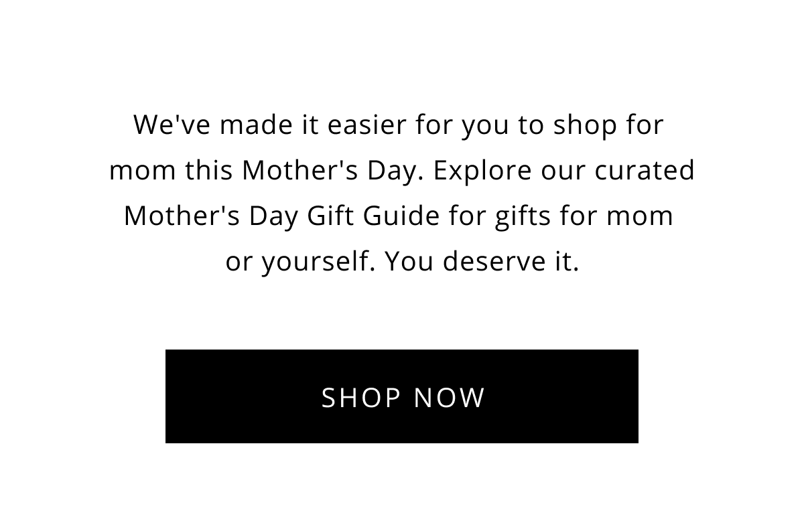Screen dimensions: 804x531
Task: Click the words "mom this Mother's Day."
Action: click(x=267, y=171)
